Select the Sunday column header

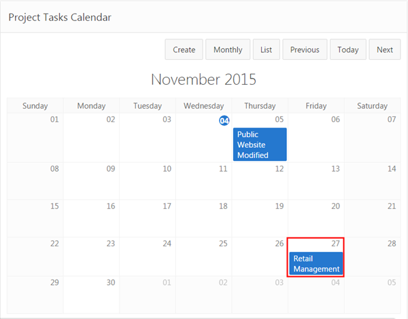[35, 106]
